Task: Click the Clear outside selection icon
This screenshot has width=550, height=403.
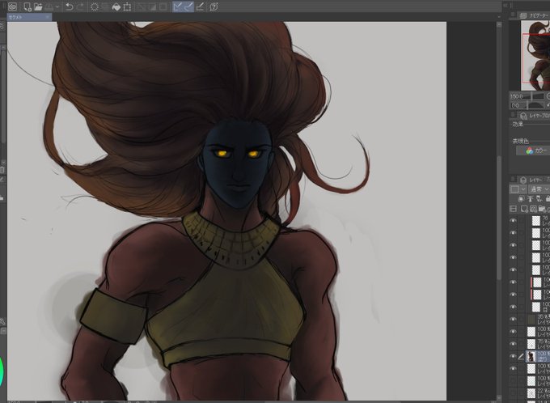Action: [104, 6]
